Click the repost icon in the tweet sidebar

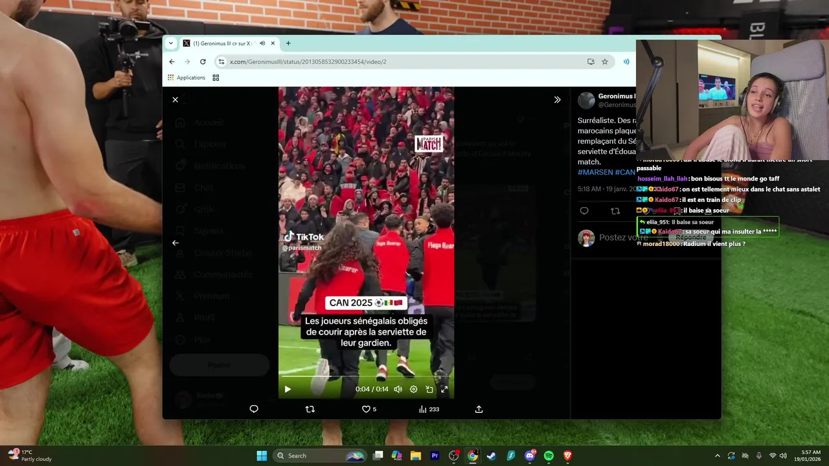(615, 211)
